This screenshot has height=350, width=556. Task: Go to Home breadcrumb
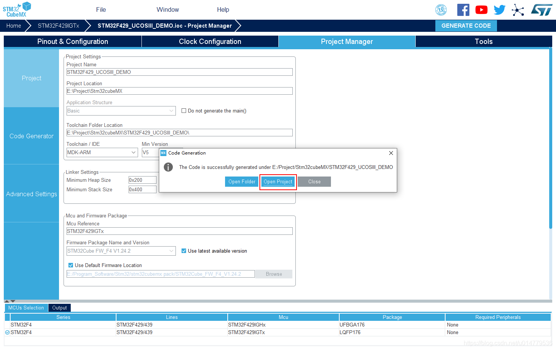pos(14,26)
